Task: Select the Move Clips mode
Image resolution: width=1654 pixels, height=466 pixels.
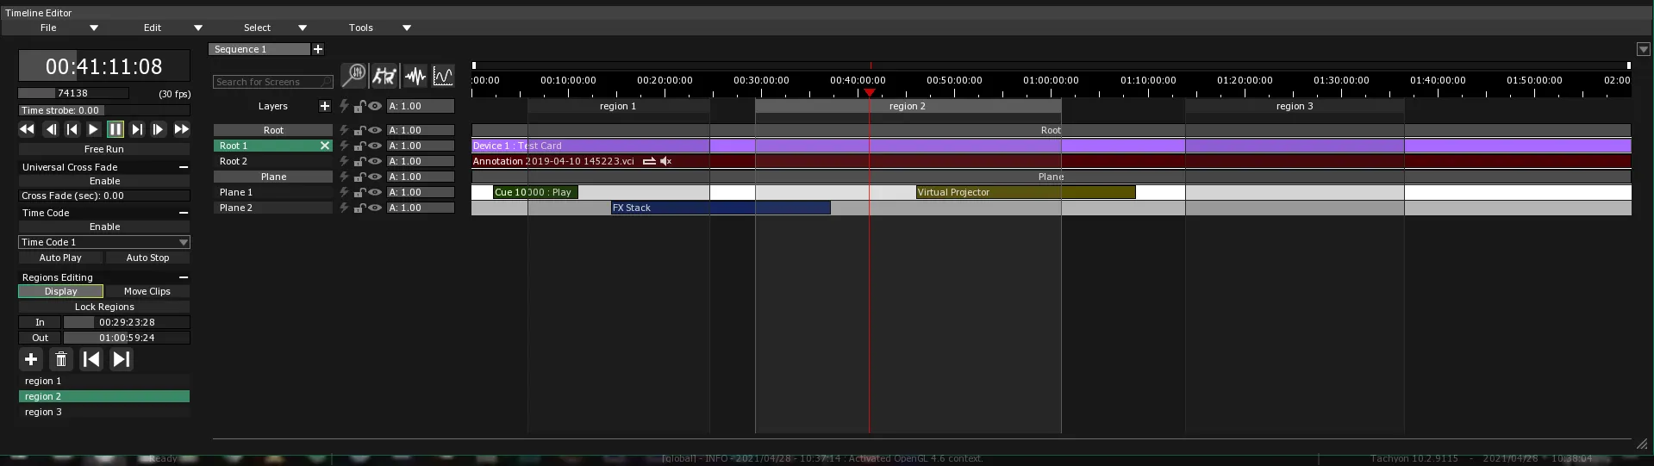Action: 147,291
